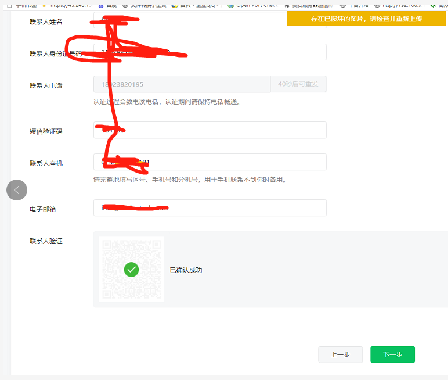448x380 pixels.
Task: Click the 上一步 button
Action: [340, 354]
